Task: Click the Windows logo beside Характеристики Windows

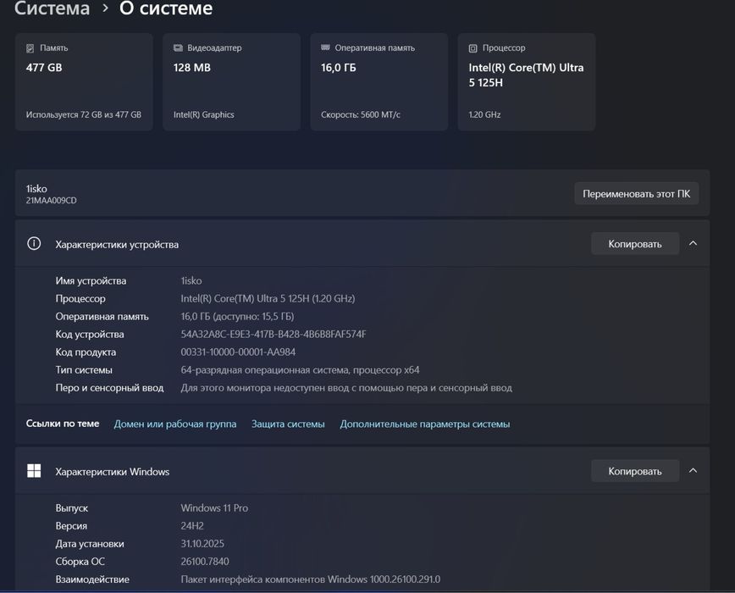Action: click(34, 471)
